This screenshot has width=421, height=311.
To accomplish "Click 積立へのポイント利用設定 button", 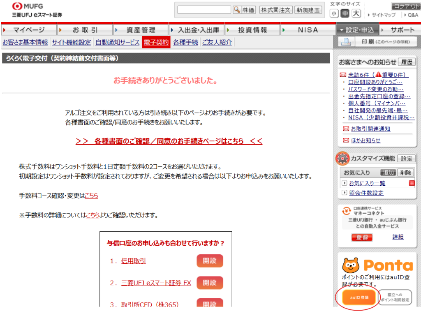I will [x=395, y=297].
